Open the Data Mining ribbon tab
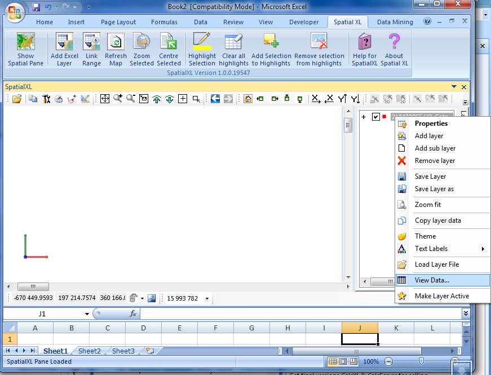 [395, 22]
